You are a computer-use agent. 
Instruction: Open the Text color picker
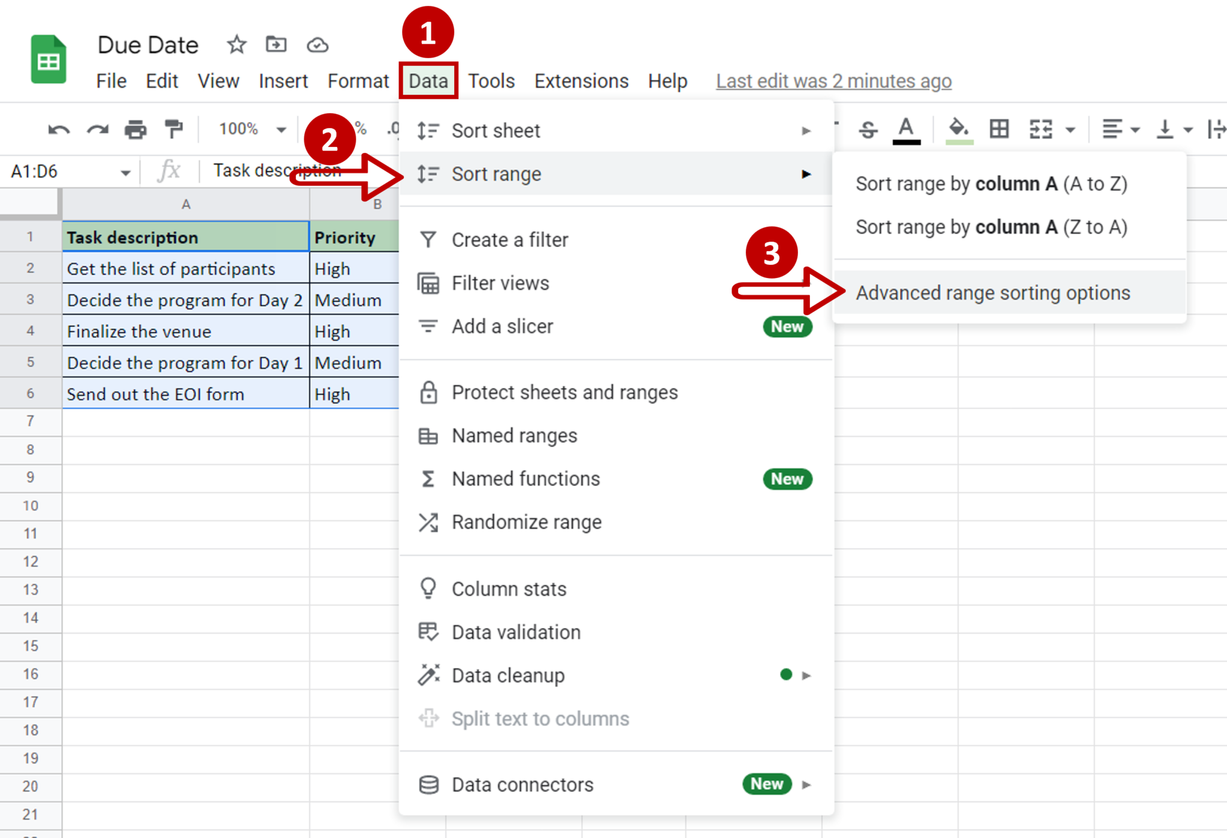point(906,129)
